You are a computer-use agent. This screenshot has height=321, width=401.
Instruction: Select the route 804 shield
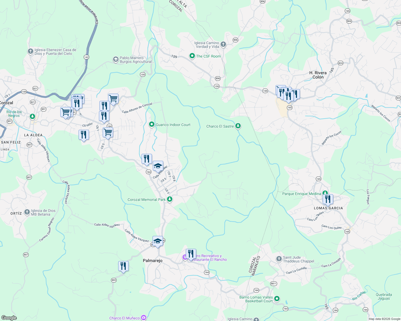[x=349, y=21]
